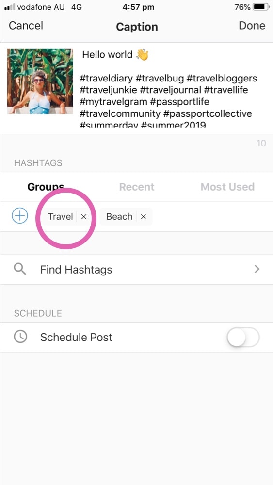Select the Groups hashtags tab
This screenshot has width=273, height=485.
(x=46, y=187)
